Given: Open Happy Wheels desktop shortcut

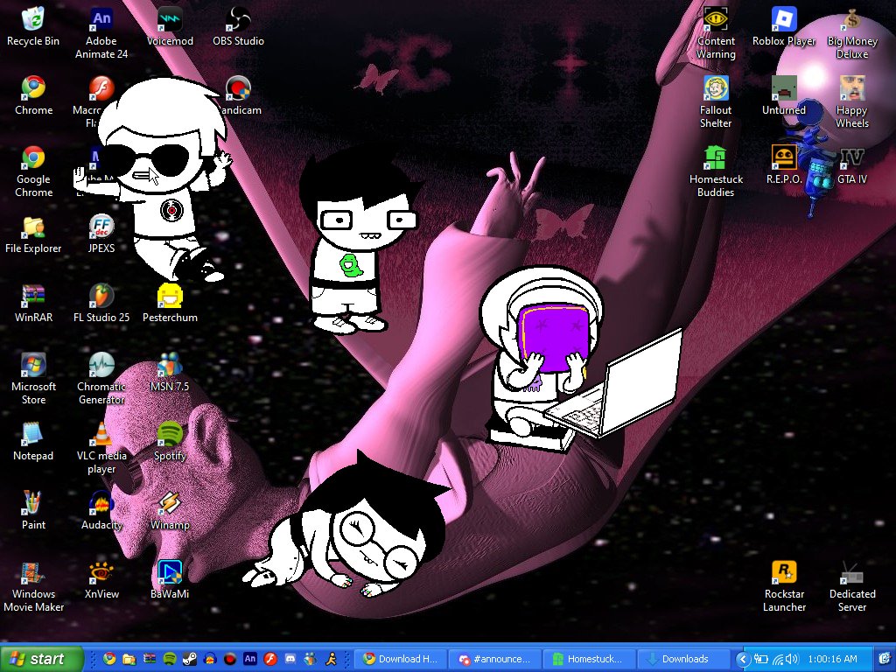Looking at the screenshot, I should pyautogui.click(x=852, y=101).
